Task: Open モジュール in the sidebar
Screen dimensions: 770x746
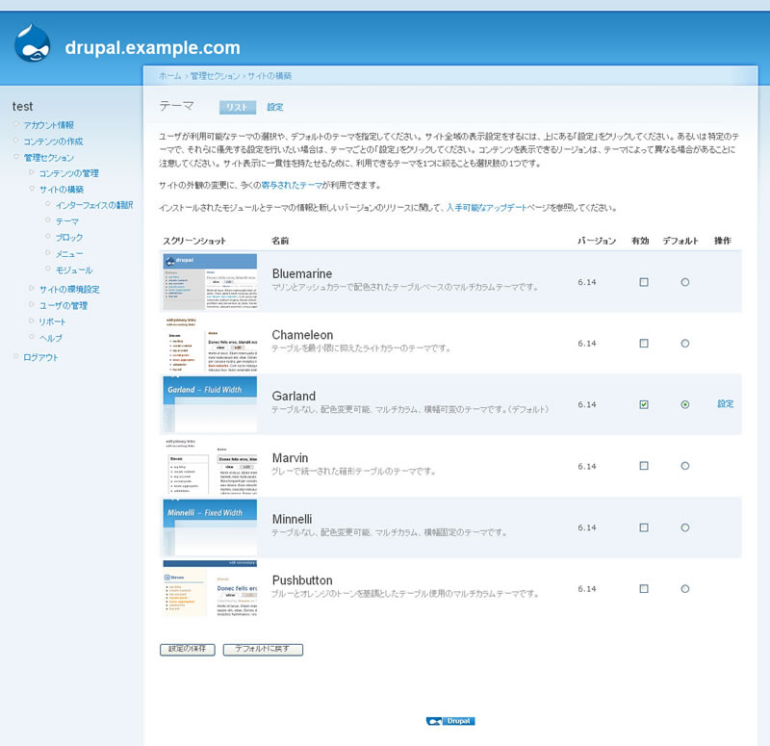Action: pos(74,270)
